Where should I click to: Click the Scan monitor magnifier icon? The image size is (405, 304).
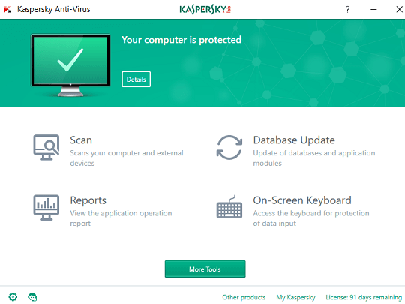click(46, 147)
